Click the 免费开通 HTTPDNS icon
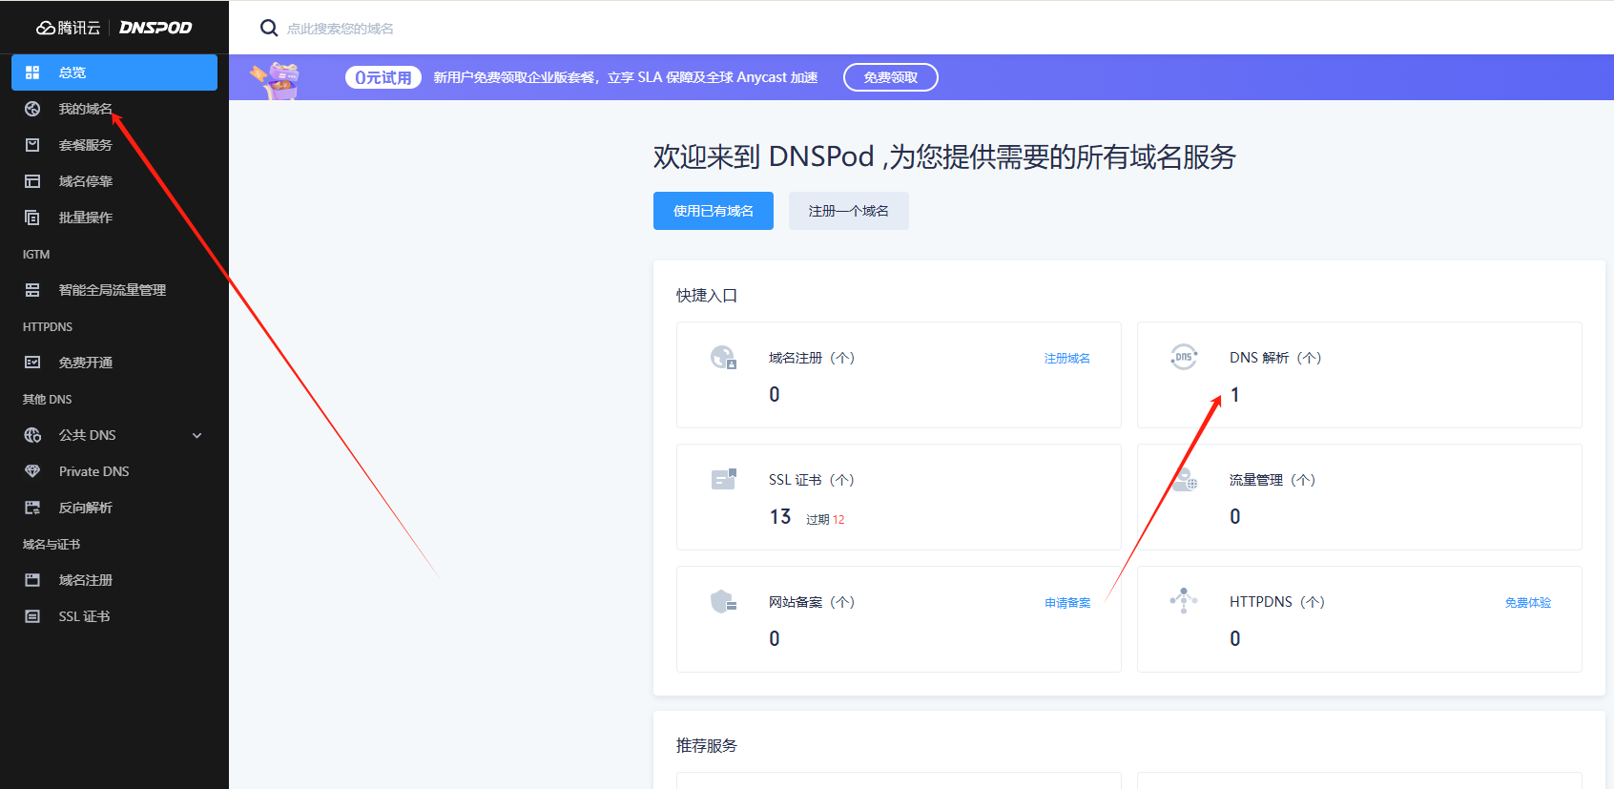This screenshot has width=1614, height=789. (x=32, y=363)
